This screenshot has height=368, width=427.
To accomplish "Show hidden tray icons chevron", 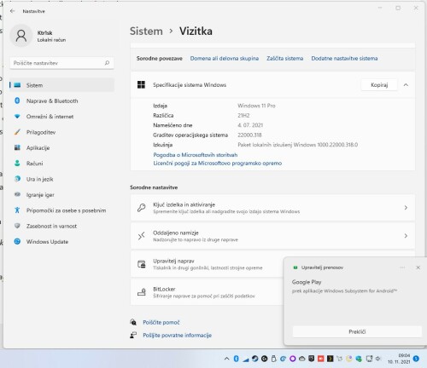I will click(226, 359).
